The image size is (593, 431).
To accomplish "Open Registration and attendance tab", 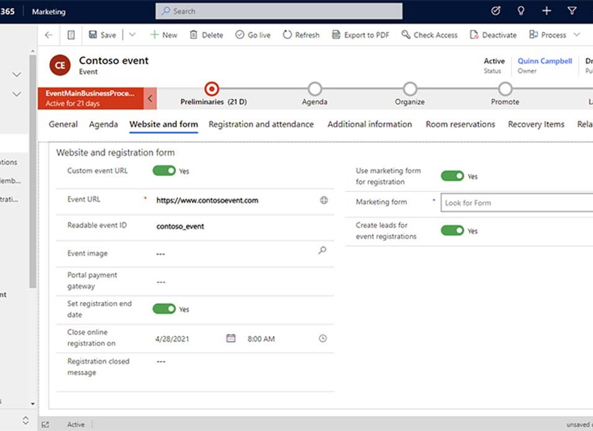I will (x=261, y=124).
